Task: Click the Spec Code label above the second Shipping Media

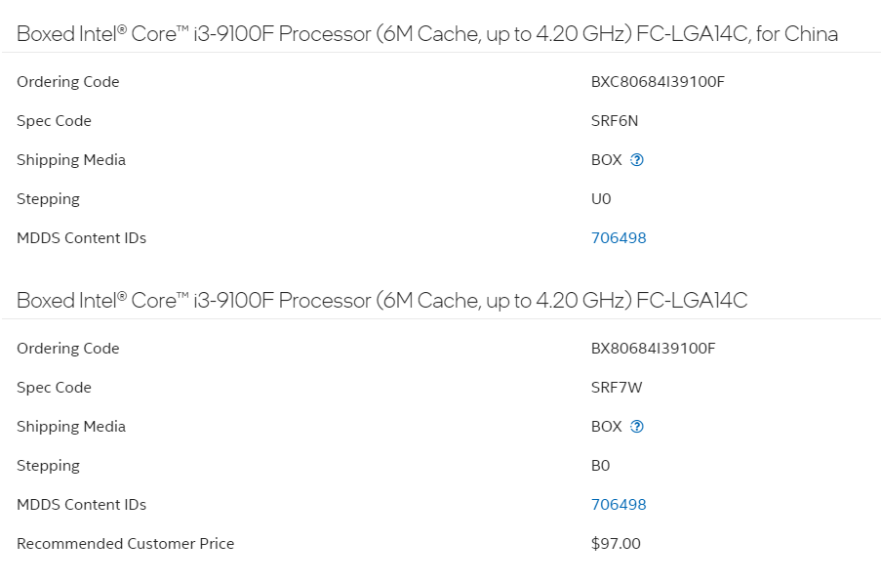Action: 54,388
